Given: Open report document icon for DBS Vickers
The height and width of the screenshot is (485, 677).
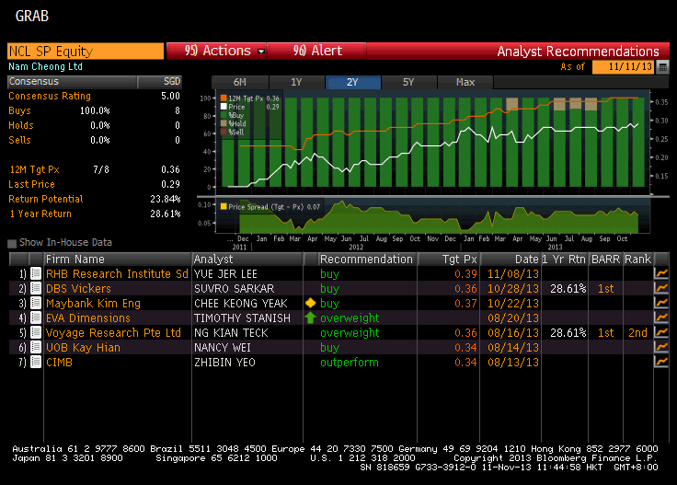Looking at the screenshot, I should pyautogui.click(x=36, y=288).
